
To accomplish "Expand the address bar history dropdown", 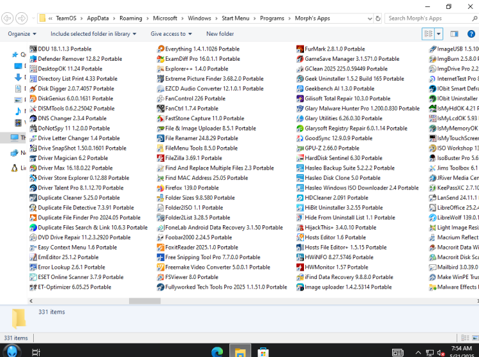I will click(370, 19).
